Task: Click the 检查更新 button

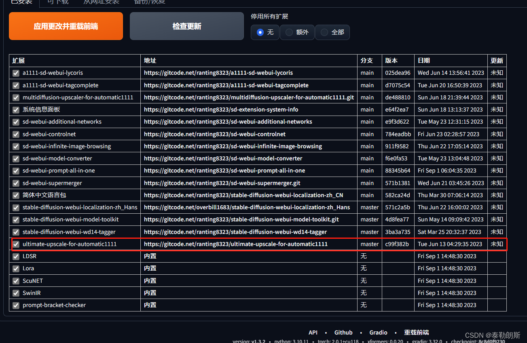Action: coord(187,26)
